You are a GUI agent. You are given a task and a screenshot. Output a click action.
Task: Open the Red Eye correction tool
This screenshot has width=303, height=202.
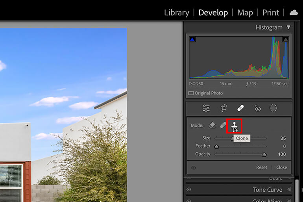[257, 108]
